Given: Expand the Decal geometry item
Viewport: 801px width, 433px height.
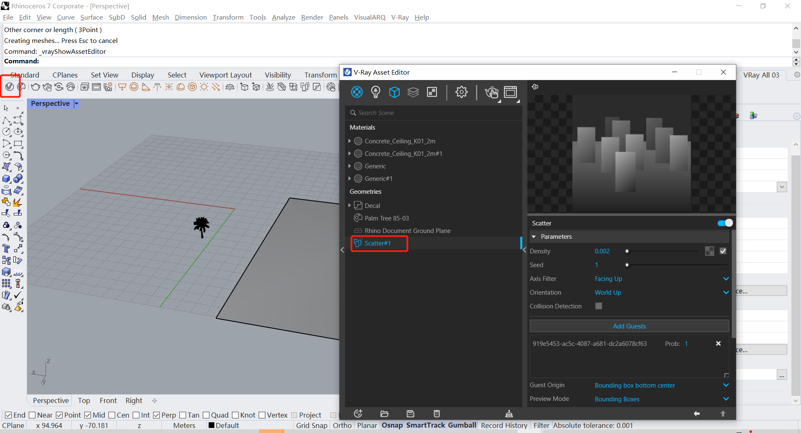Looking at the screenshot, I should point(350,205).
